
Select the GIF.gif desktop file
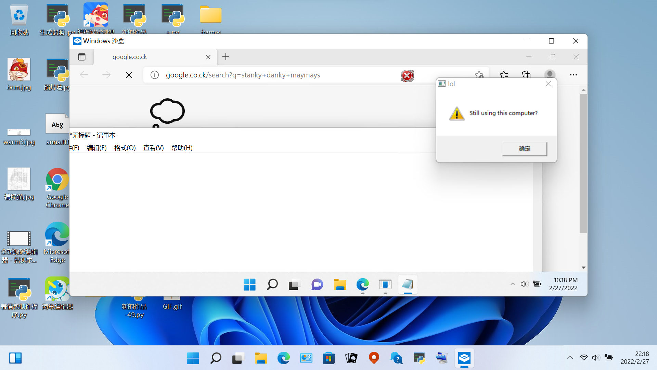click(172, 304)
